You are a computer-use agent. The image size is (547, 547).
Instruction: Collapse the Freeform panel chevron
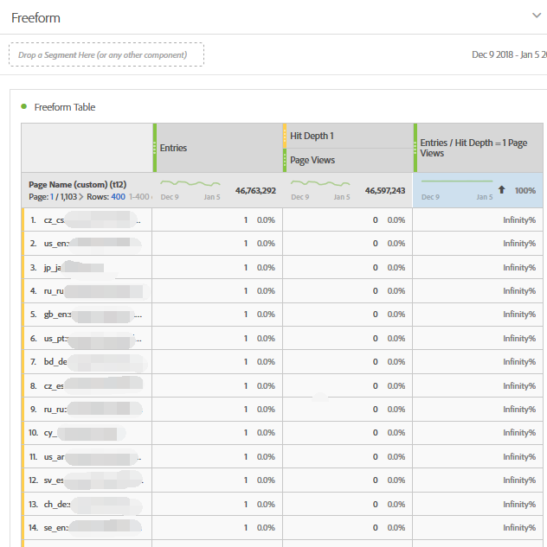point(535,15)
